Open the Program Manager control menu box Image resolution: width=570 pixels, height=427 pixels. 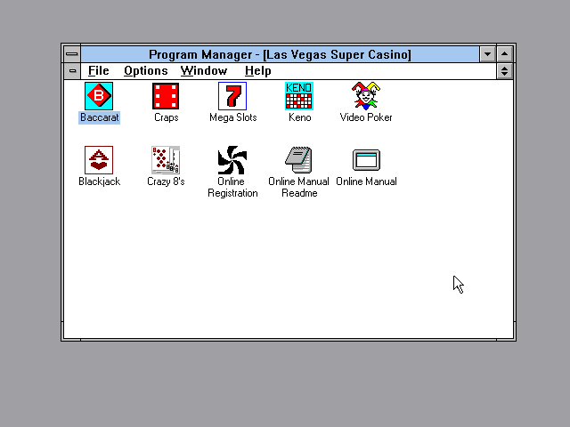point(72,54)
